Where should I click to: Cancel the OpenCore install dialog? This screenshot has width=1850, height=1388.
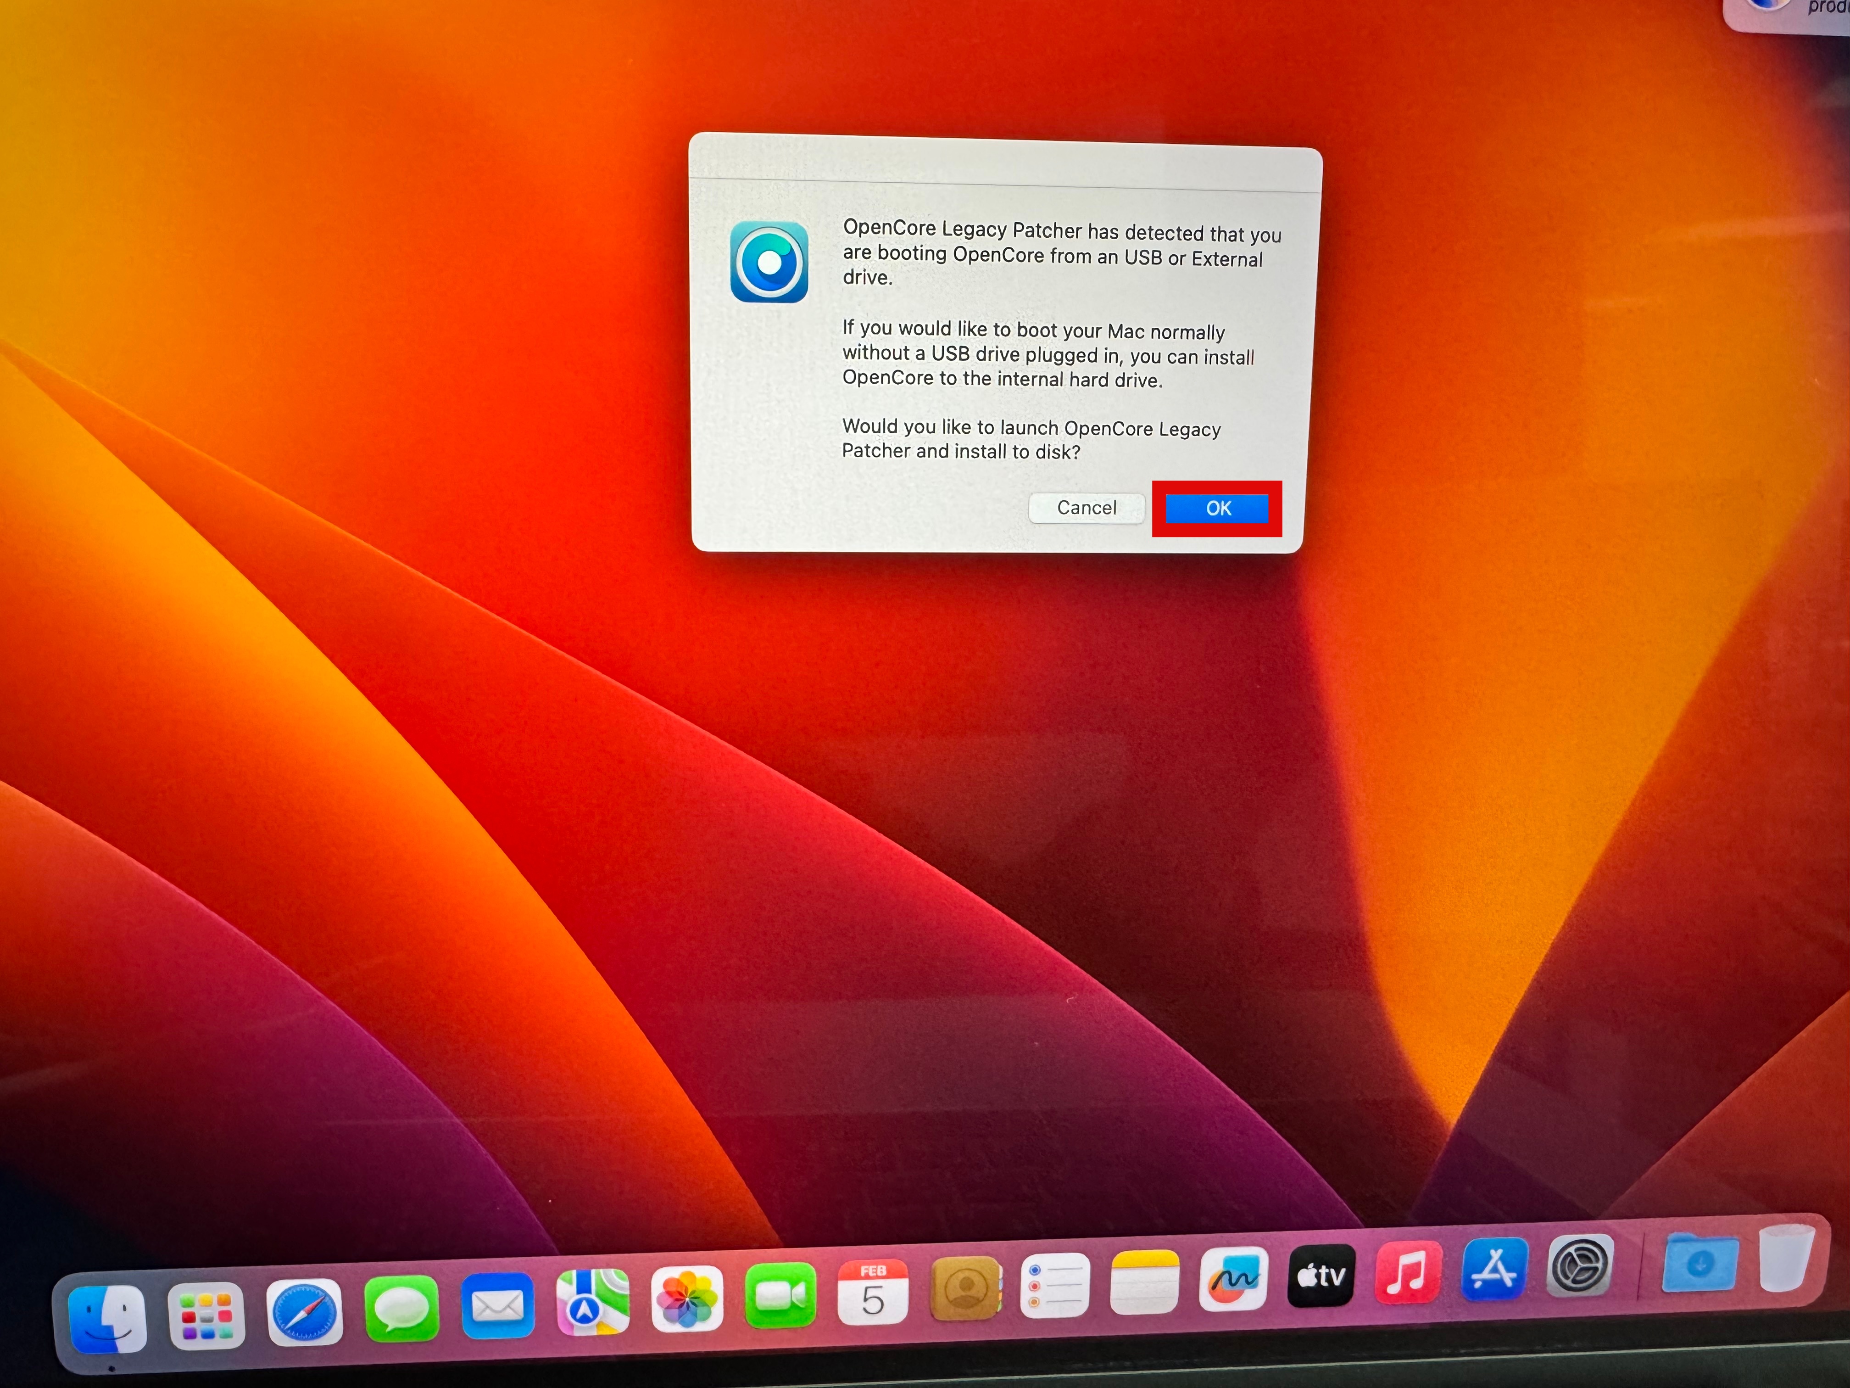[x=1087, y=508]
